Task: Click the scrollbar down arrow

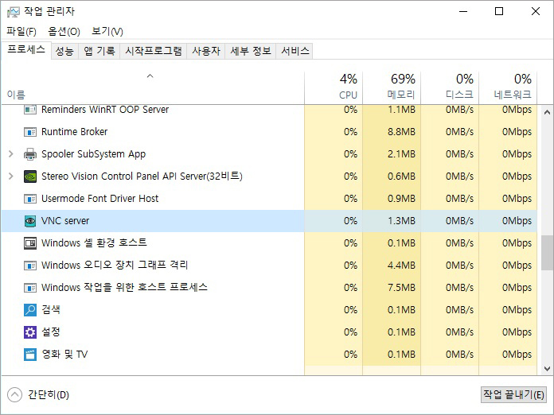Action: tap(547, 369)
